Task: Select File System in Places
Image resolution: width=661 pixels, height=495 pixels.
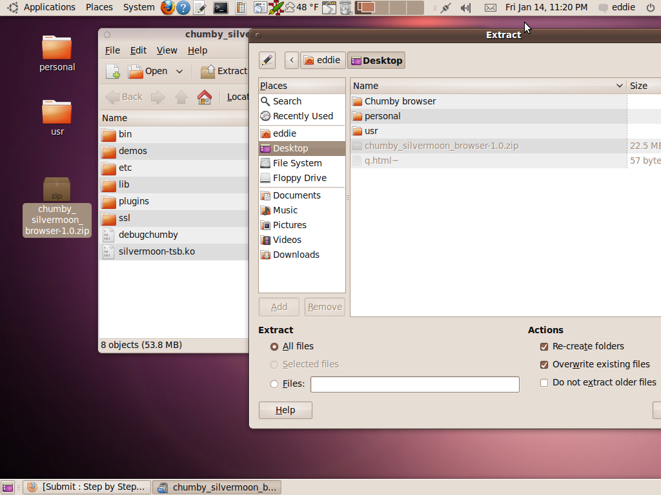Action: click(x=302, y=163)
